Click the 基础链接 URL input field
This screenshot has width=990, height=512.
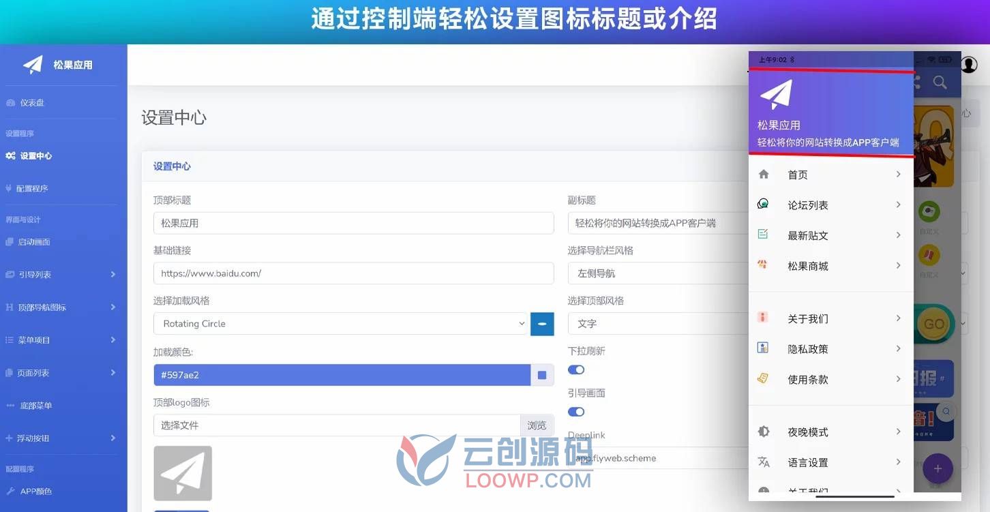click(x=354, y=273)
